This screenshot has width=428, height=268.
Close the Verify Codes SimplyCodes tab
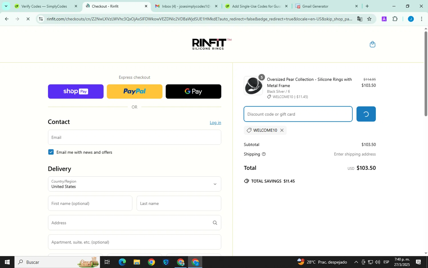(x=76, y=6)
